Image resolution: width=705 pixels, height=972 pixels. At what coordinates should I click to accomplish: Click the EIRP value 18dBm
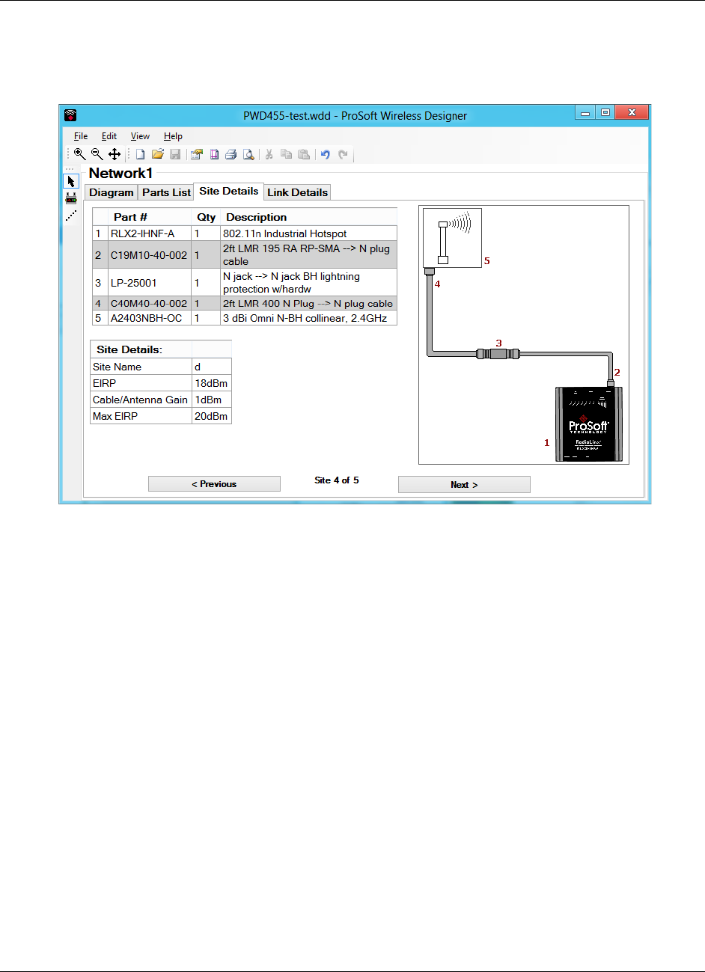click(211, 383)
